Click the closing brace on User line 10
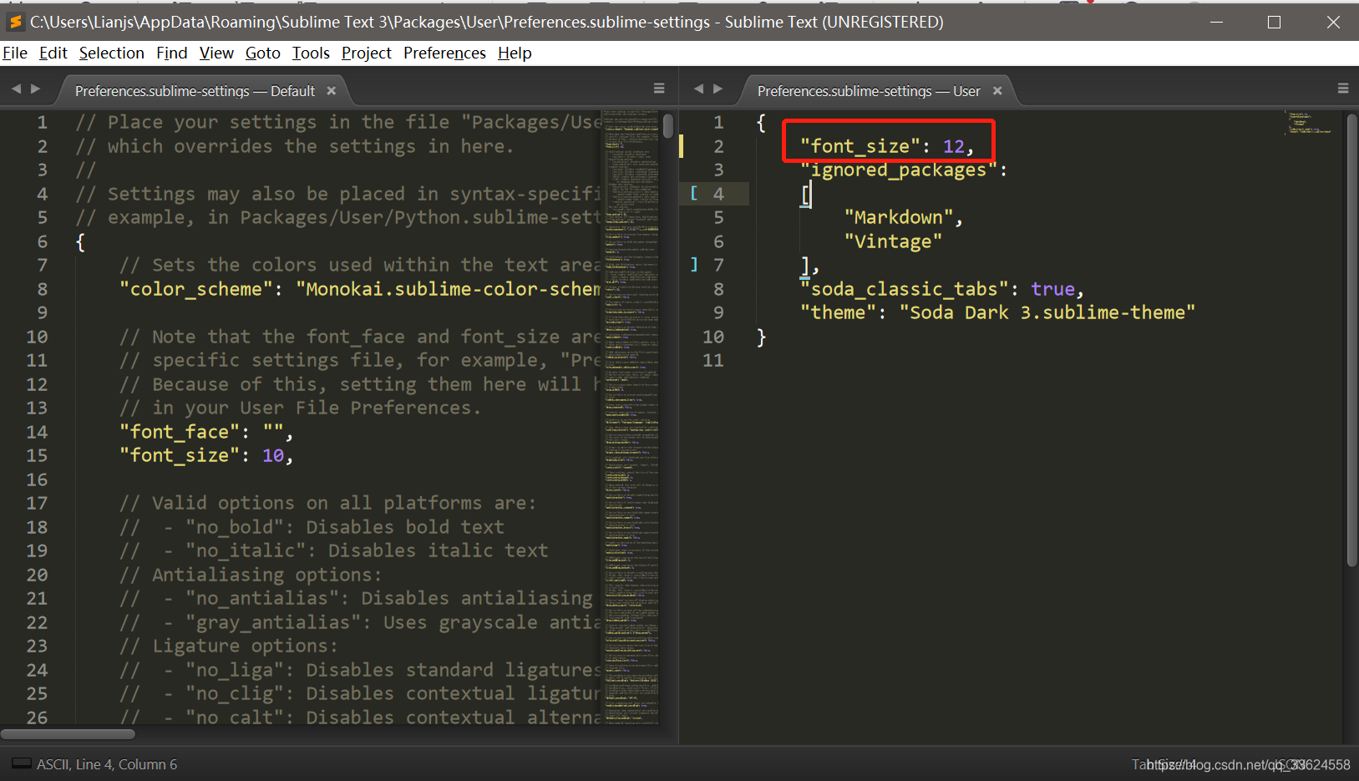This screenshot has width=1359, height=781. click(x=761, y=337)
